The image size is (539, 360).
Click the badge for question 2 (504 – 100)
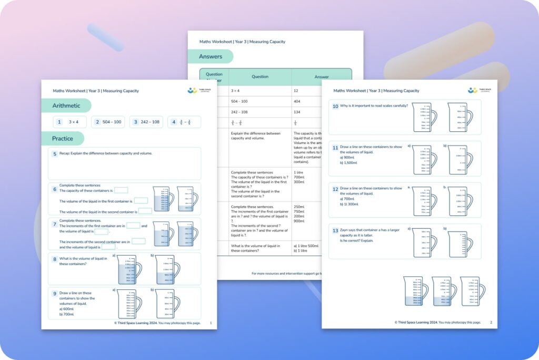click(97, 122)
